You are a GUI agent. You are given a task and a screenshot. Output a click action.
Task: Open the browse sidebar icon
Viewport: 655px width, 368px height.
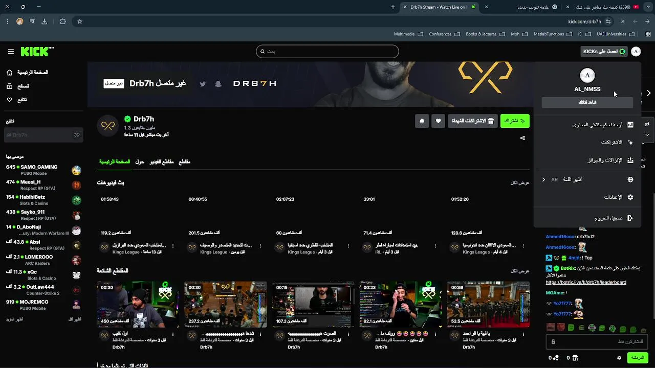[x=10, y=86]
